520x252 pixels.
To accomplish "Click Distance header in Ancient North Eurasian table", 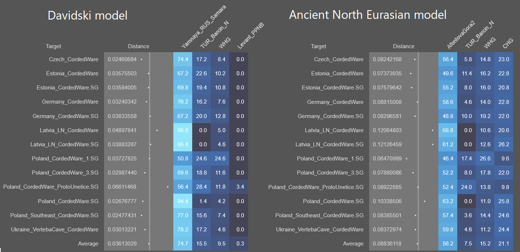I will click(404, 46).
